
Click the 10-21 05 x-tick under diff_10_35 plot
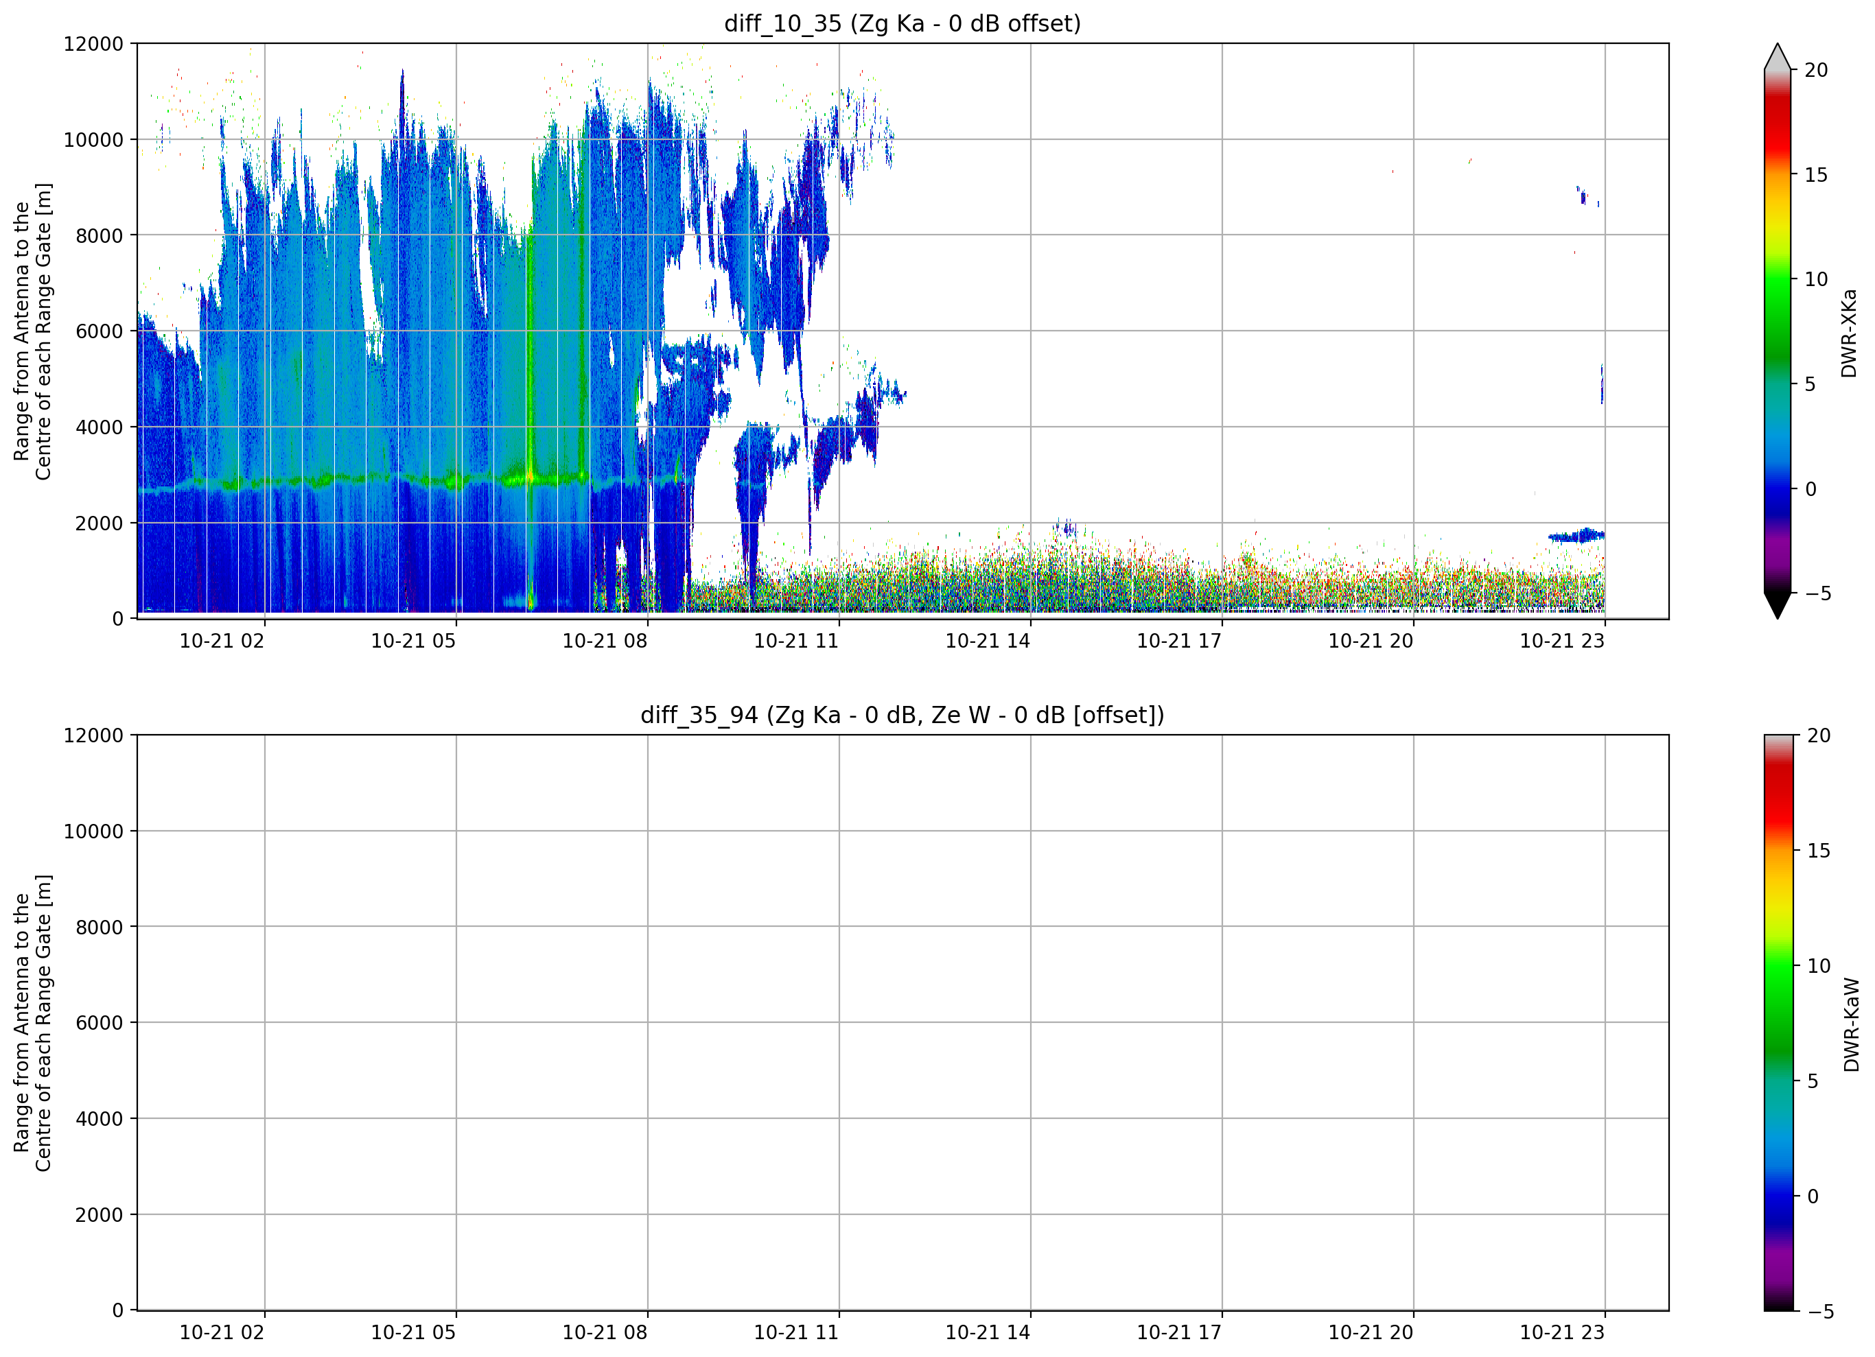tap(413, 641)
